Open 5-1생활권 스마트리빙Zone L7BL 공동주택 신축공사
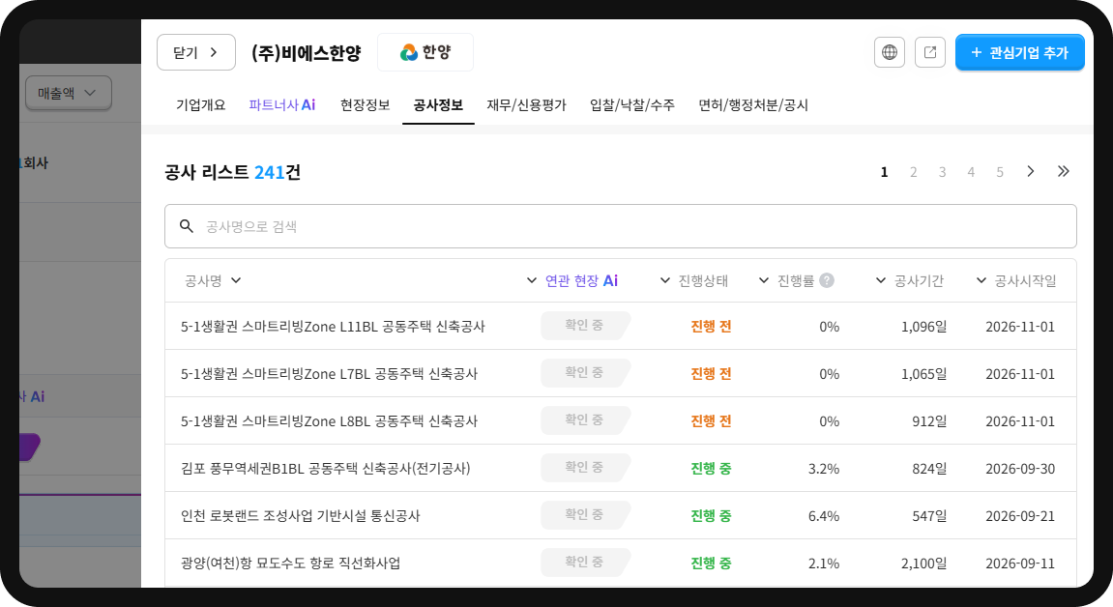The image size is (1113, 607). click(330, 374)
